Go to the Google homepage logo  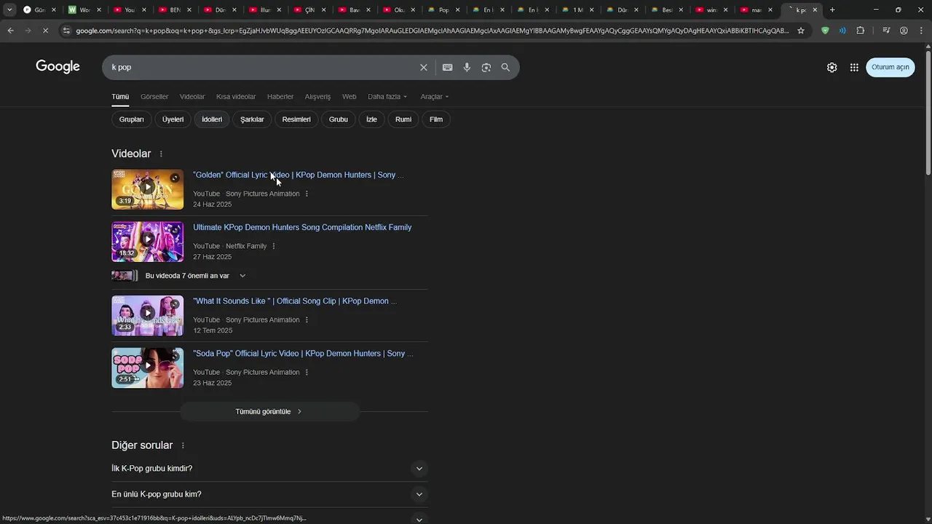point(58,67)
